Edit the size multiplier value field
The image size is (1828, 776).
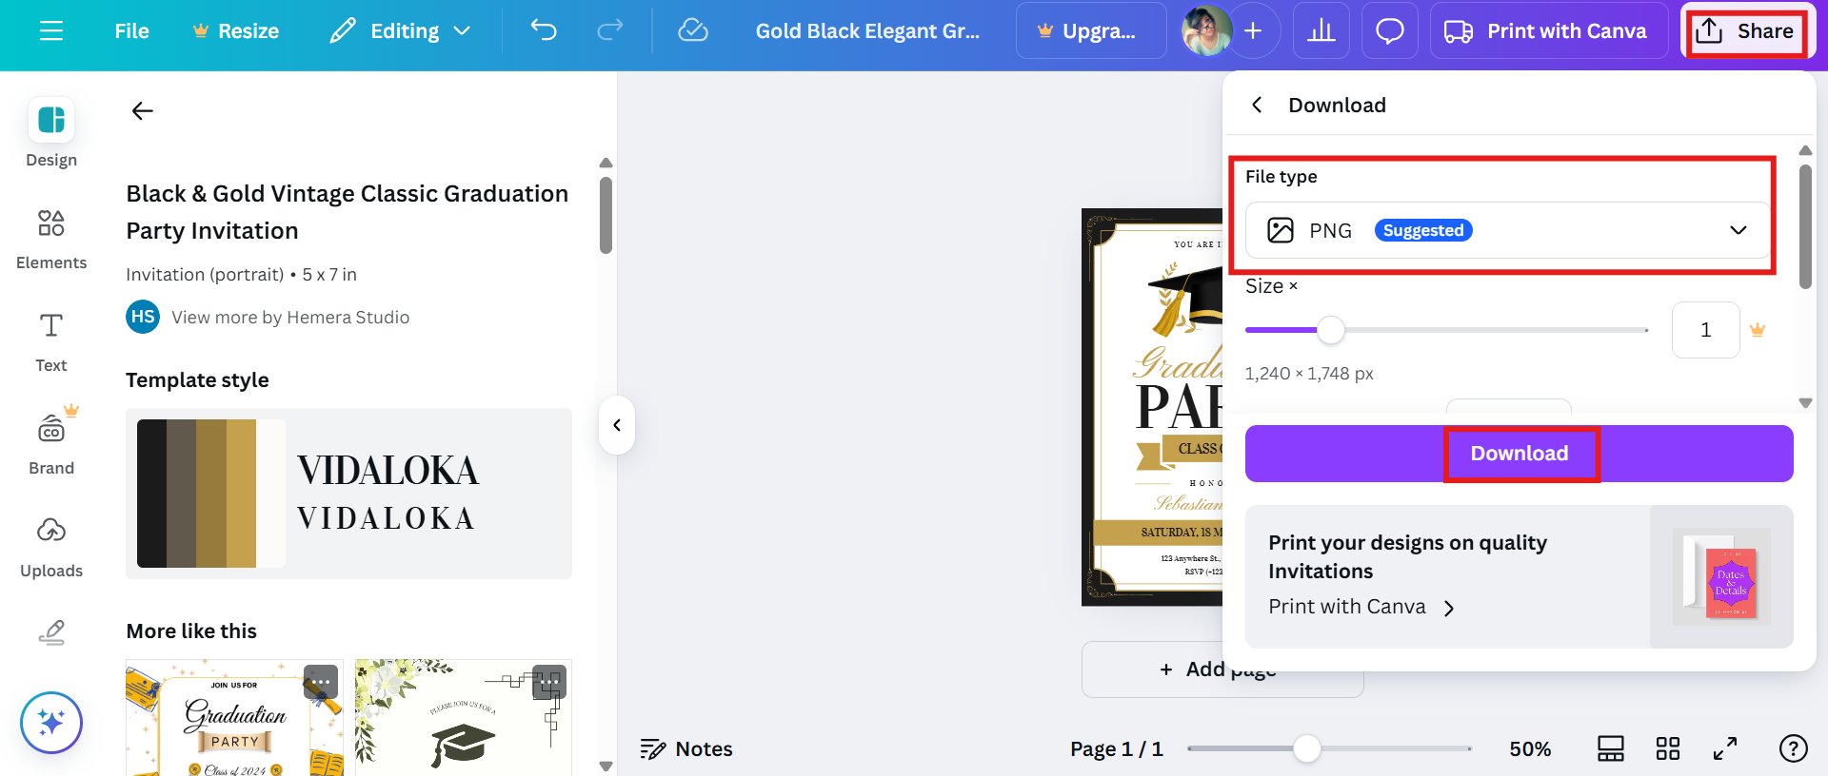[x=1706, y=330]
